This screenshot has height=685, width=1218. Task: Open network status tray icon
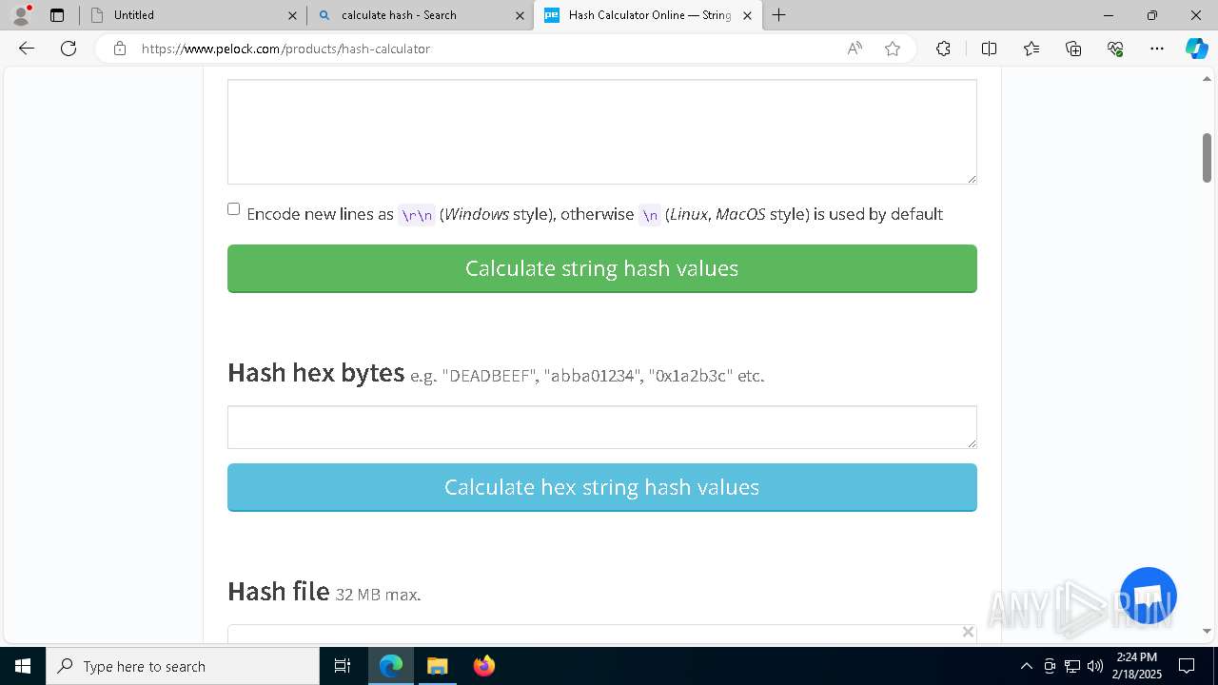pos(1072,666)
